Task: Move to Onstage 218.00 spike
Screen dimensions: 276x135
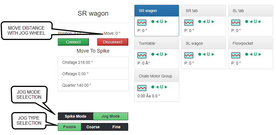Action: [93, 62]
